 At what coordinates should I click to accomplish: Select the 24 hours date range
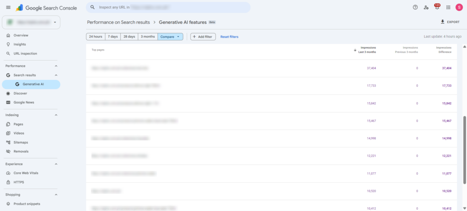click(96, 36)
